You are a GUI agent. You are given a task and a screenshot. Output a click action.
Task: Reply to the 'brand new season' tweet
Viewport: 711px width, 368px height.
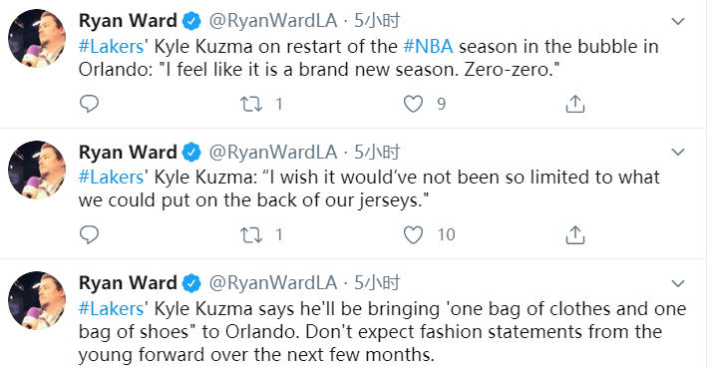click(x=90, y=104)
